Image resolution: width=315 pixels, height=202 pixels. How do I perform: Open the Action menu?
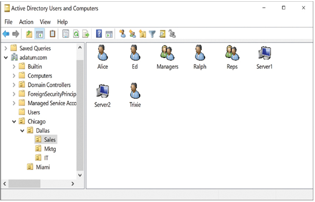(x=26, y=22)
